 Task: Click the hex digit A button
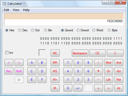pos(32,63)
